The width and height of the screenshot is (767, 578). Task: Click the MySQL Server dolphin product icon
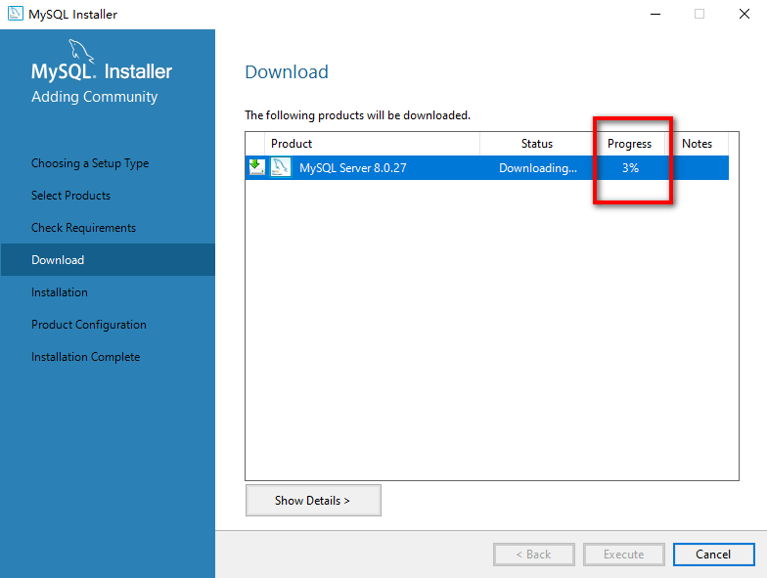point(281,167)
